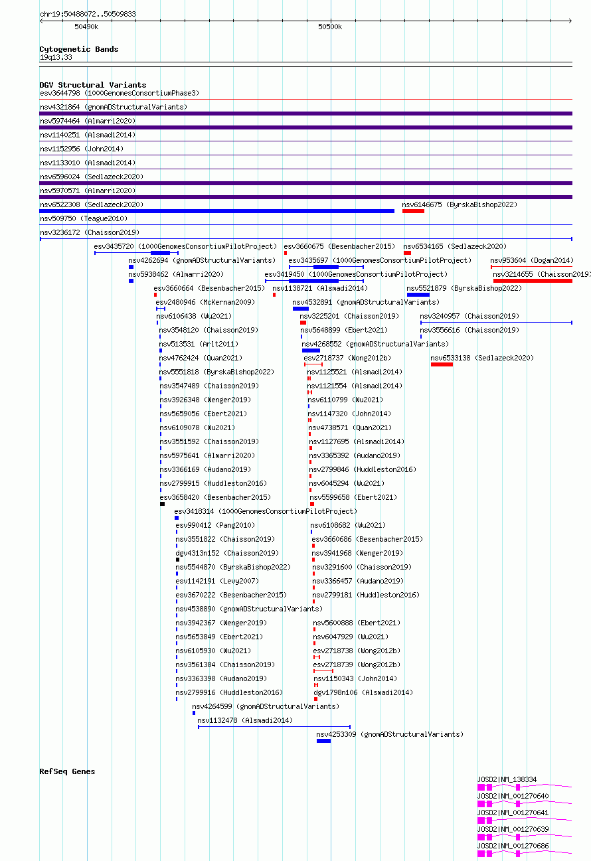The width and height of the screenshot is (591, 861).
Task: Click esv3419450 variant label
Action: coord(356,274)
